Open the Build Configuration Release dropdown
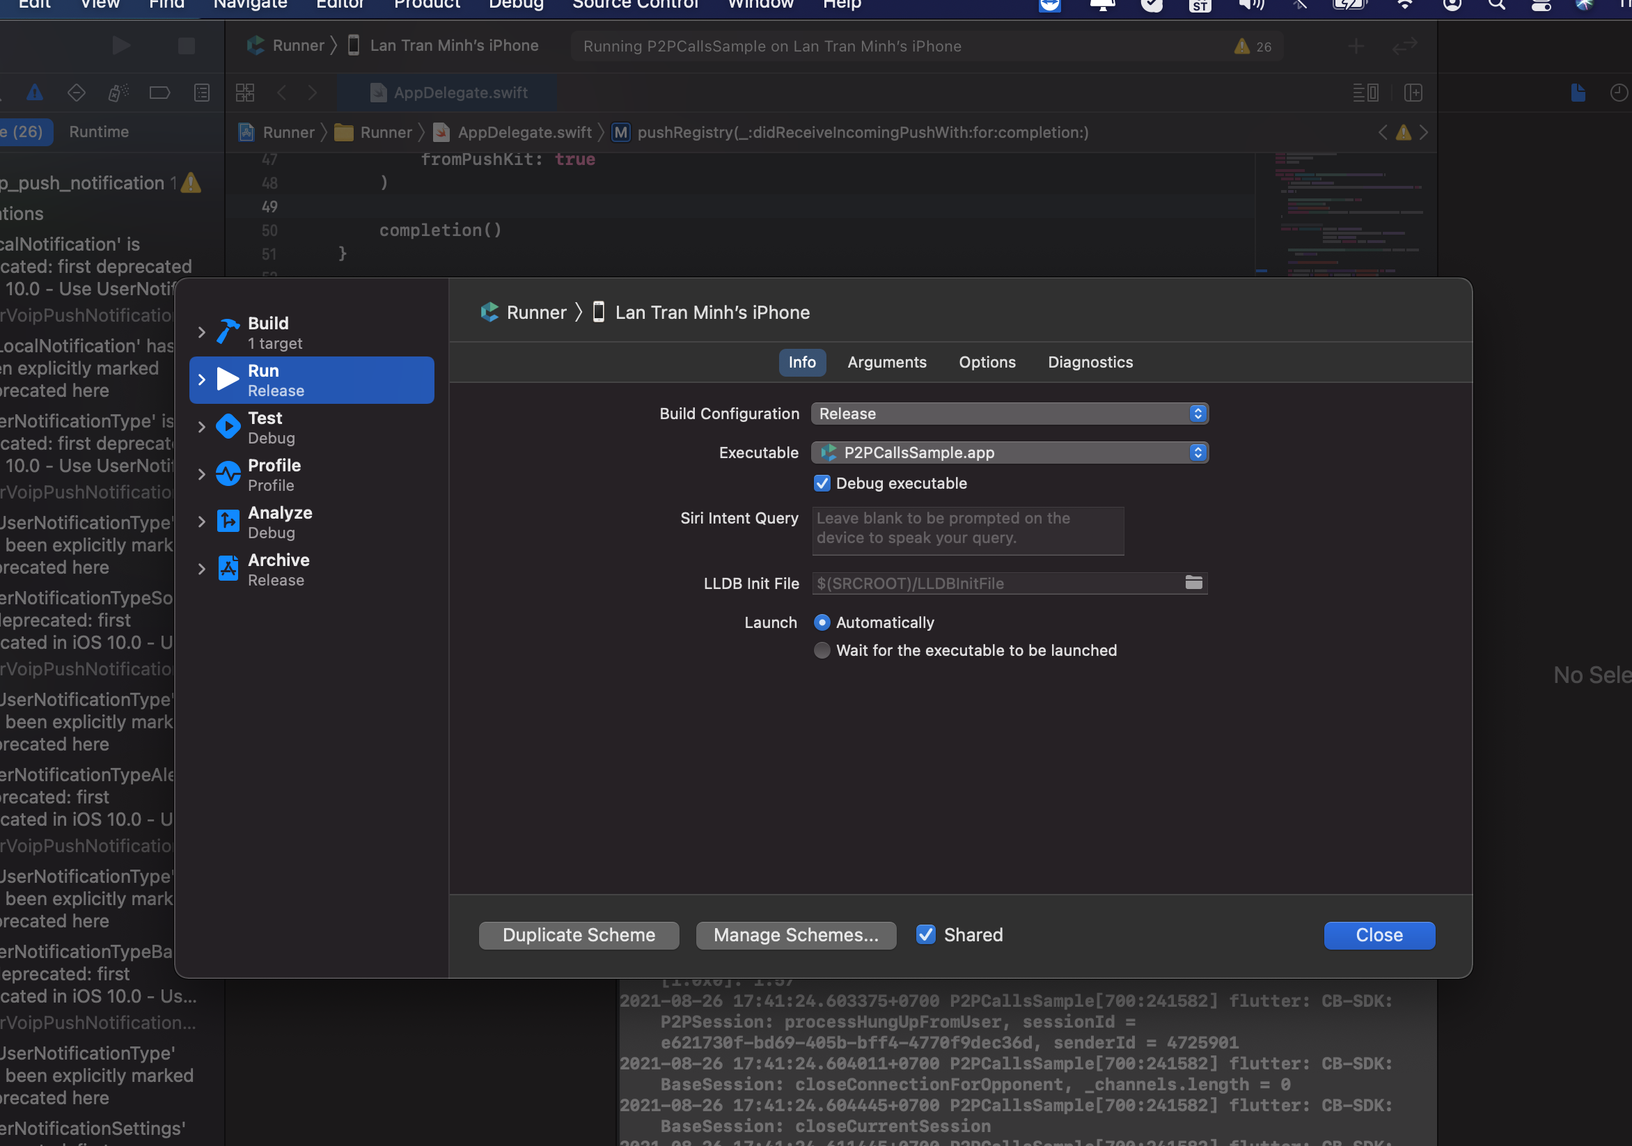1632x1146 pixels. pyautogui.click(x=1010, y=414)
